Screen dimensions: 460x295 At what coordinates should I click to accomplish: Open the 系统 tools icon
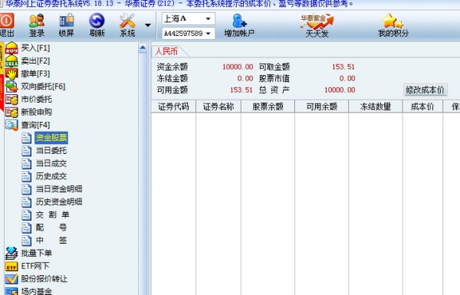tap(127, 21)
